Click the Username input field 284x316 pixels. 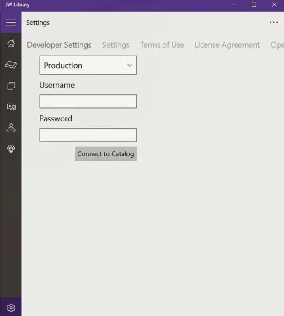click(x=88, y=102)
